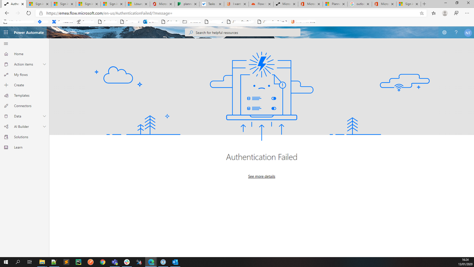Close the Authentication Failed browser tab
Image resolution: width=474 pixels, height=267 pixels.
click(22, 4)
